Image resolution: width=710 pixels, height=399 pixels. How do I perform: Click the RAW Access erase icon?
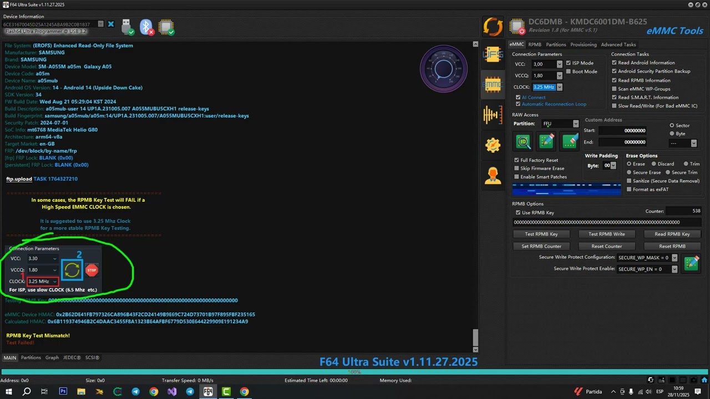(x=570, y=142)
